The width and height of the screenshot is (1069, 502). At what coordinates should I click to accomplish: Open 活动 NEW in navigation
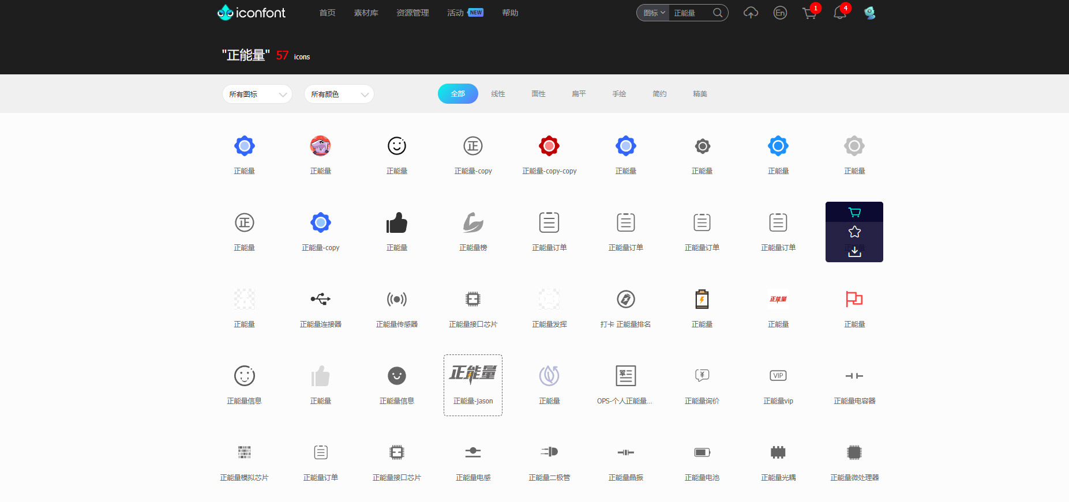point(465,13)
